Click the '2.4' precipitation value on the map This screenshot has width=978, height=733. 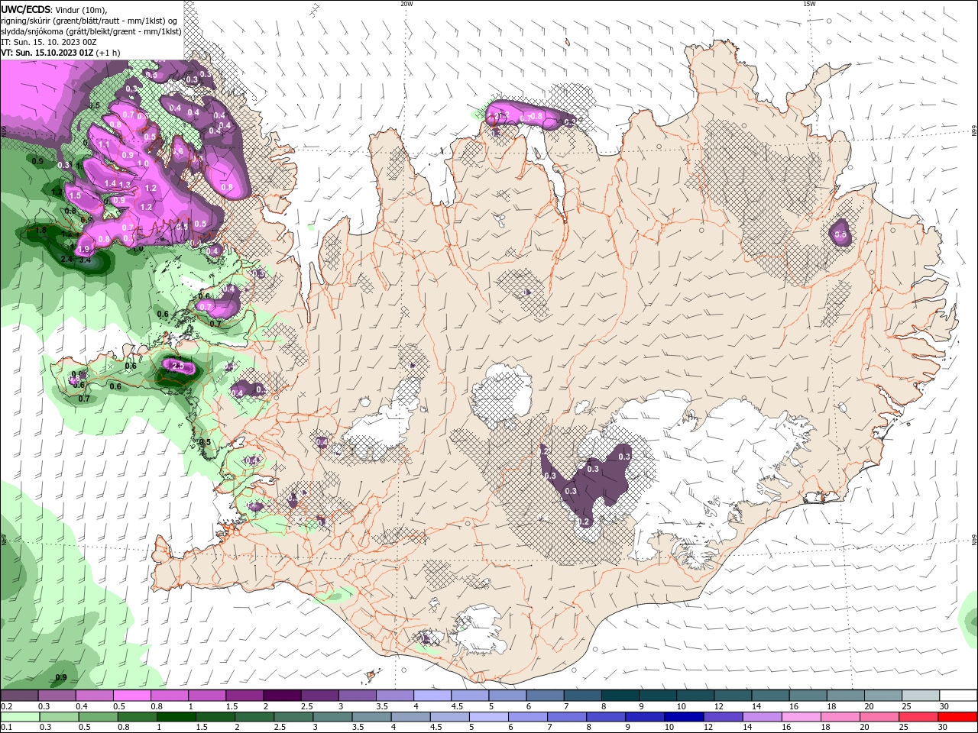click(66, 260)
